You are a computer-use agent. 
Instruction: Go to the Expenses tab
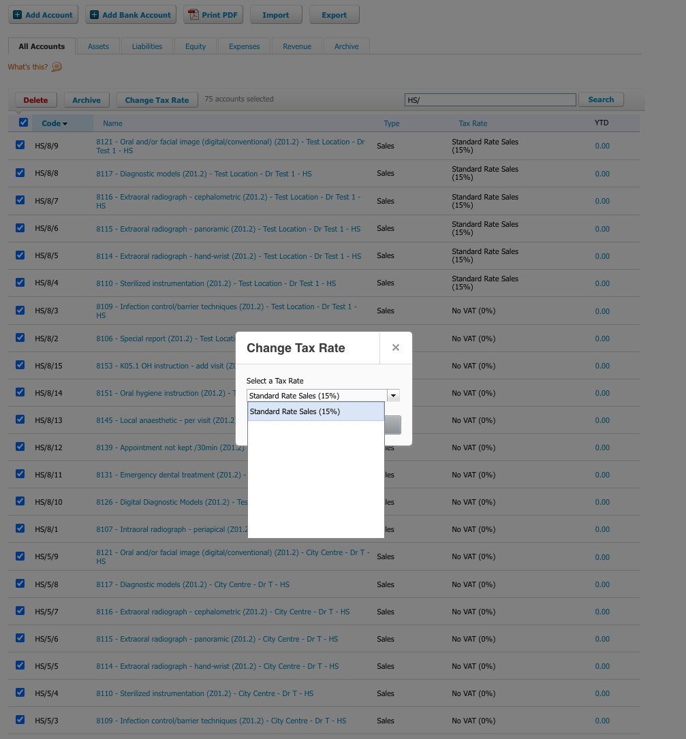244,46
